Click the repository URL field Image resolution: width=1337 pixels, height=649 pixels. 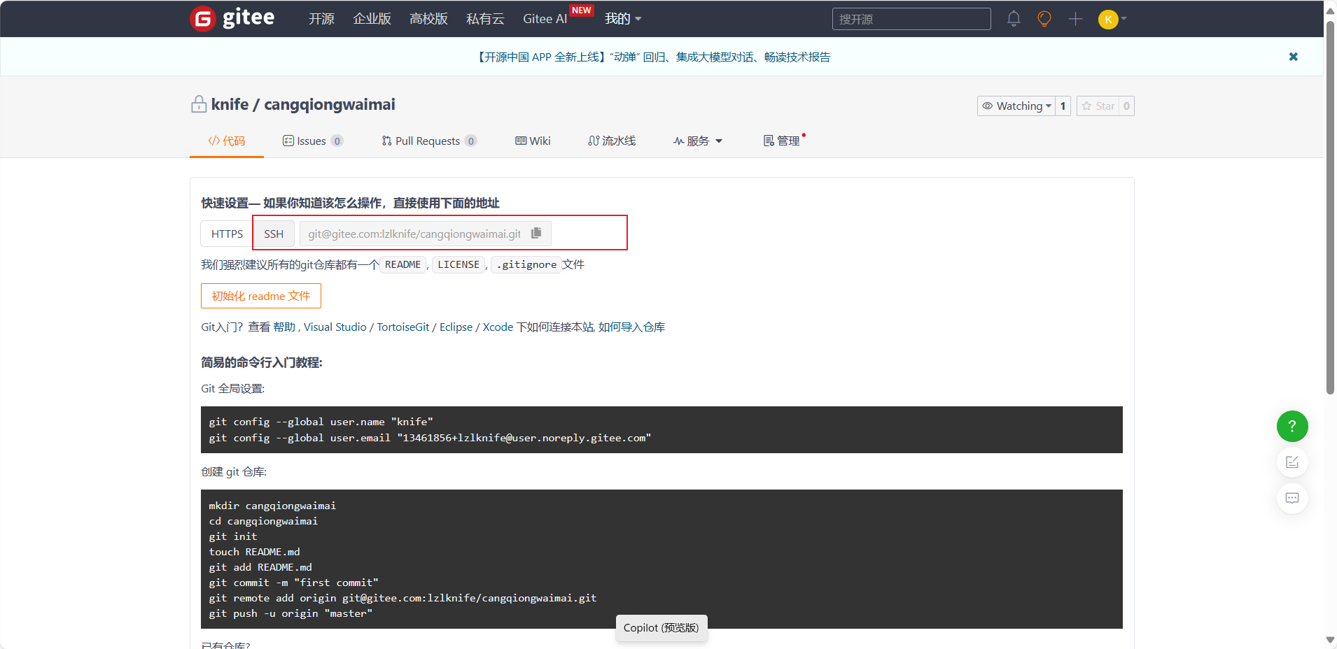414,234
